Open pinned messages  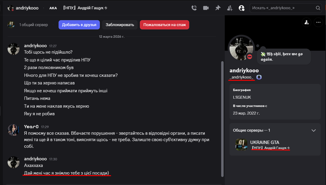coord(218,8)
